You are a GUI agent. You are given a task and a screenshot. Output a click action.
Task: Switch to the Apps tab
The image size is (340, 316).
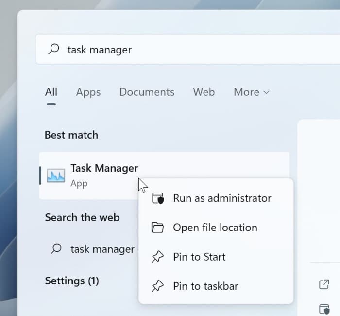click(88, 92)
